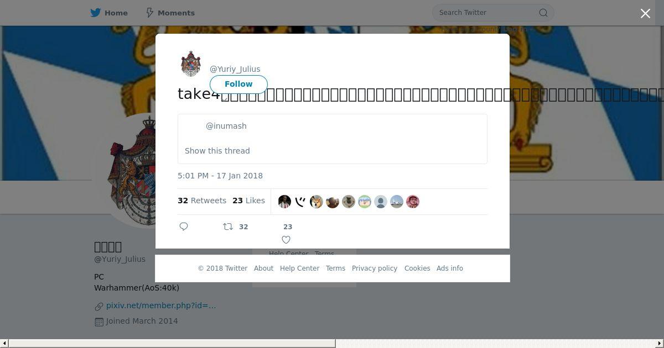Open the Ads info footer link

[450, 268]
